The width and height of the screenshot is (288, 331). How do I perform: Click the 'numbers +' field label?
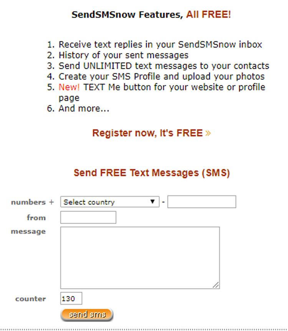[x=33, y=202]
